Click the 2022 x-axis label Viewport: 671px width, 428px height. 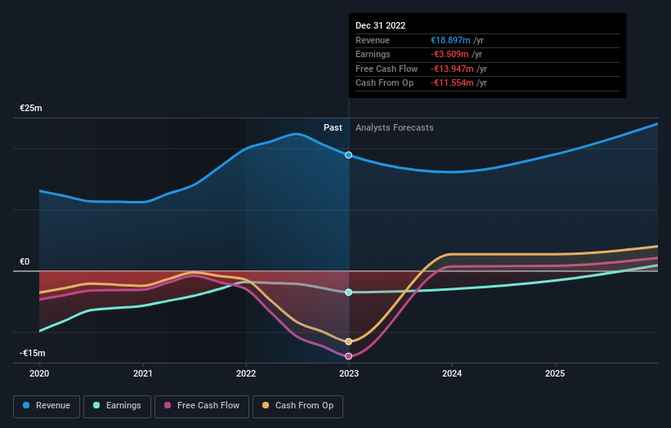pos(246,373)
